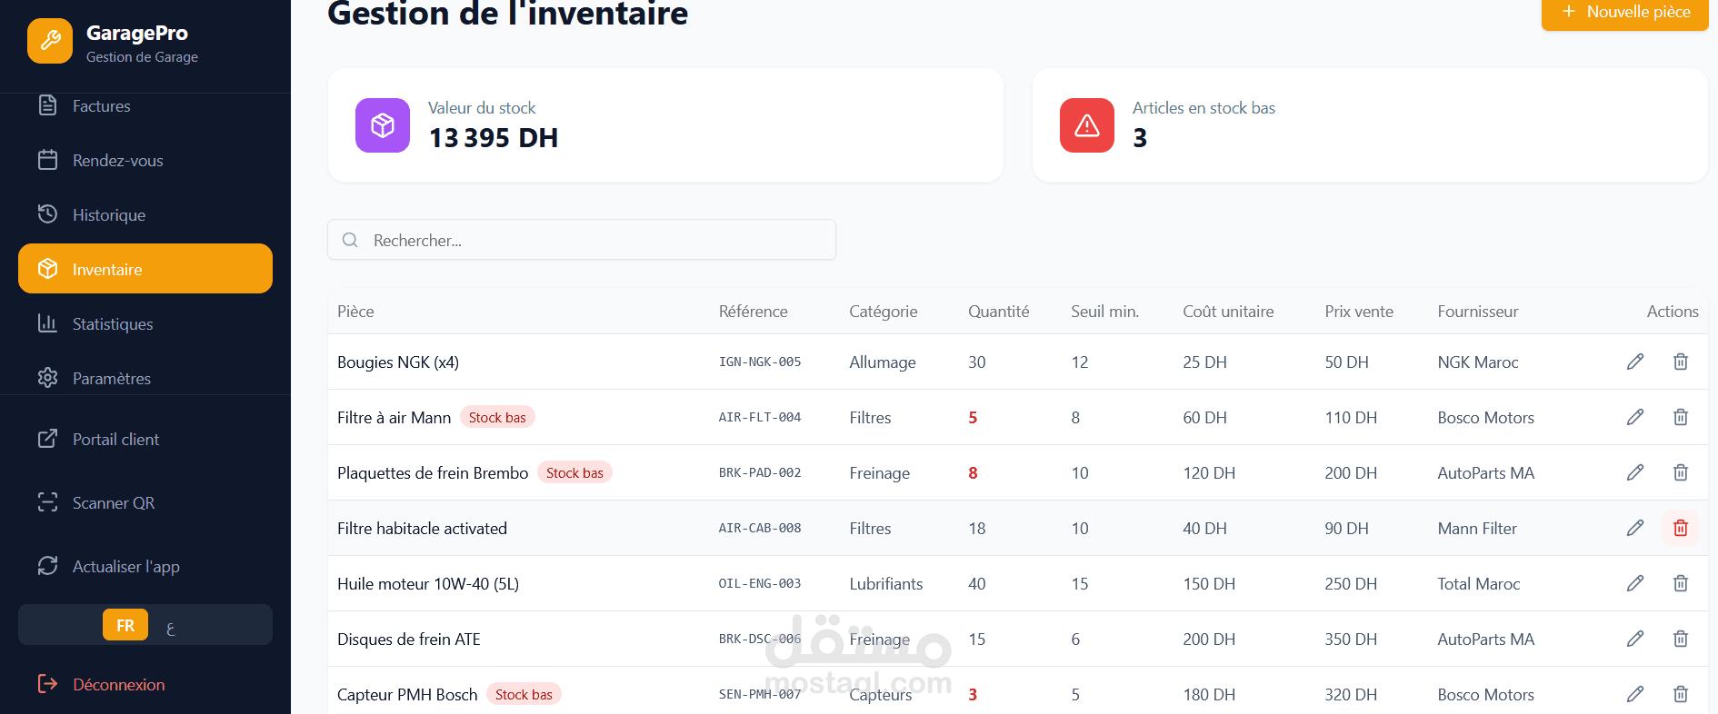This screenshot has width=1718, height=714.
Task: Click the red low-stock warning icon
Action: [1087, 125]
